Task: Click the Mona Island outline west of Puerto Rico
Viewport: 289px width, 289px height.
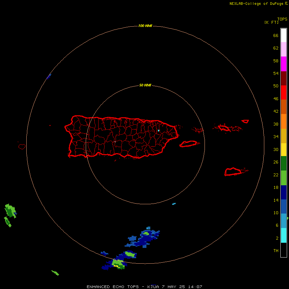Action: click(x=22, y=146)
